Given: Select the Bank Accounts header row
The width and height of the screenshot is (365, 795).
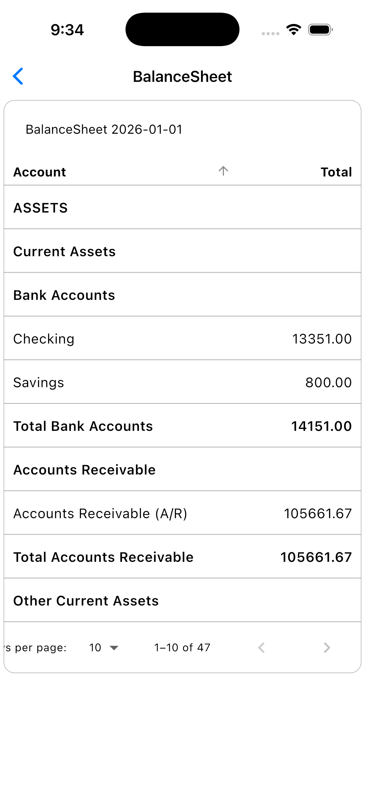Looking at the screenshot, I should (182, 295).
